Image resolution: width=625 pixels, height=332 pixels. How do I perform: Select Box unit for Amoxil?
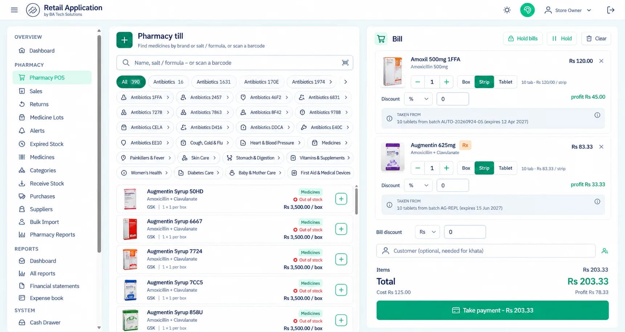coord(466,82)
